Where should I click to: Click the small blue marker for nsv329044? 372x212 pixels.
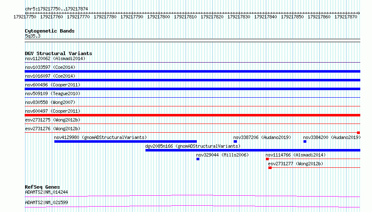pyautogui.click(x=198, y=159)
